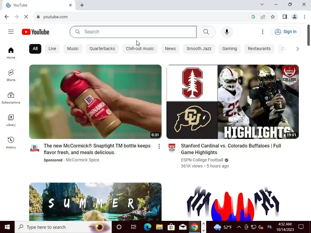Image resolution: width=311 pixels, height=233 pixels.
Task: Open Task View on the taskbar
Action: 134,227
